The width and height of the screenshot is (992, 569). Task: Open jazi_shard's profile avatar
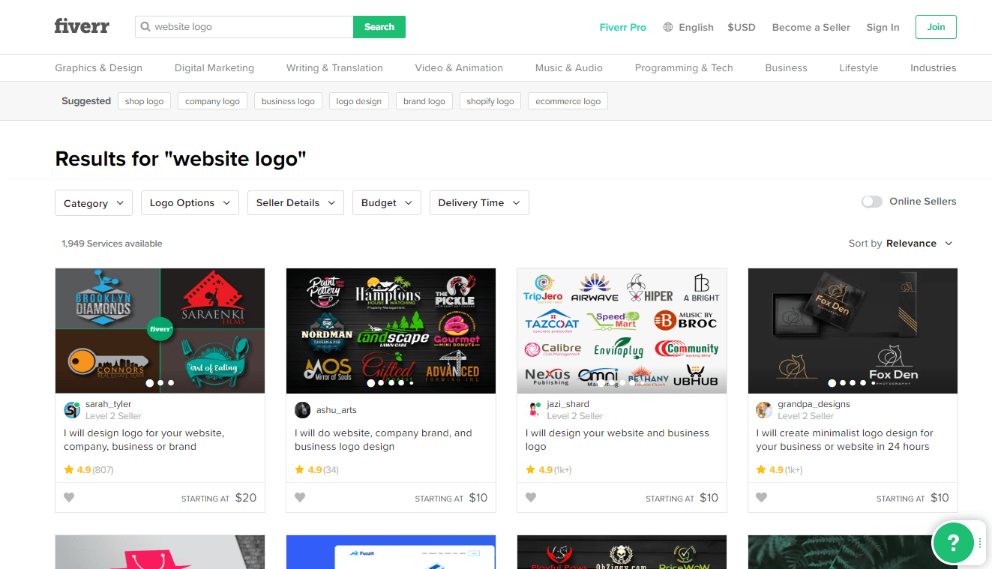534,409
